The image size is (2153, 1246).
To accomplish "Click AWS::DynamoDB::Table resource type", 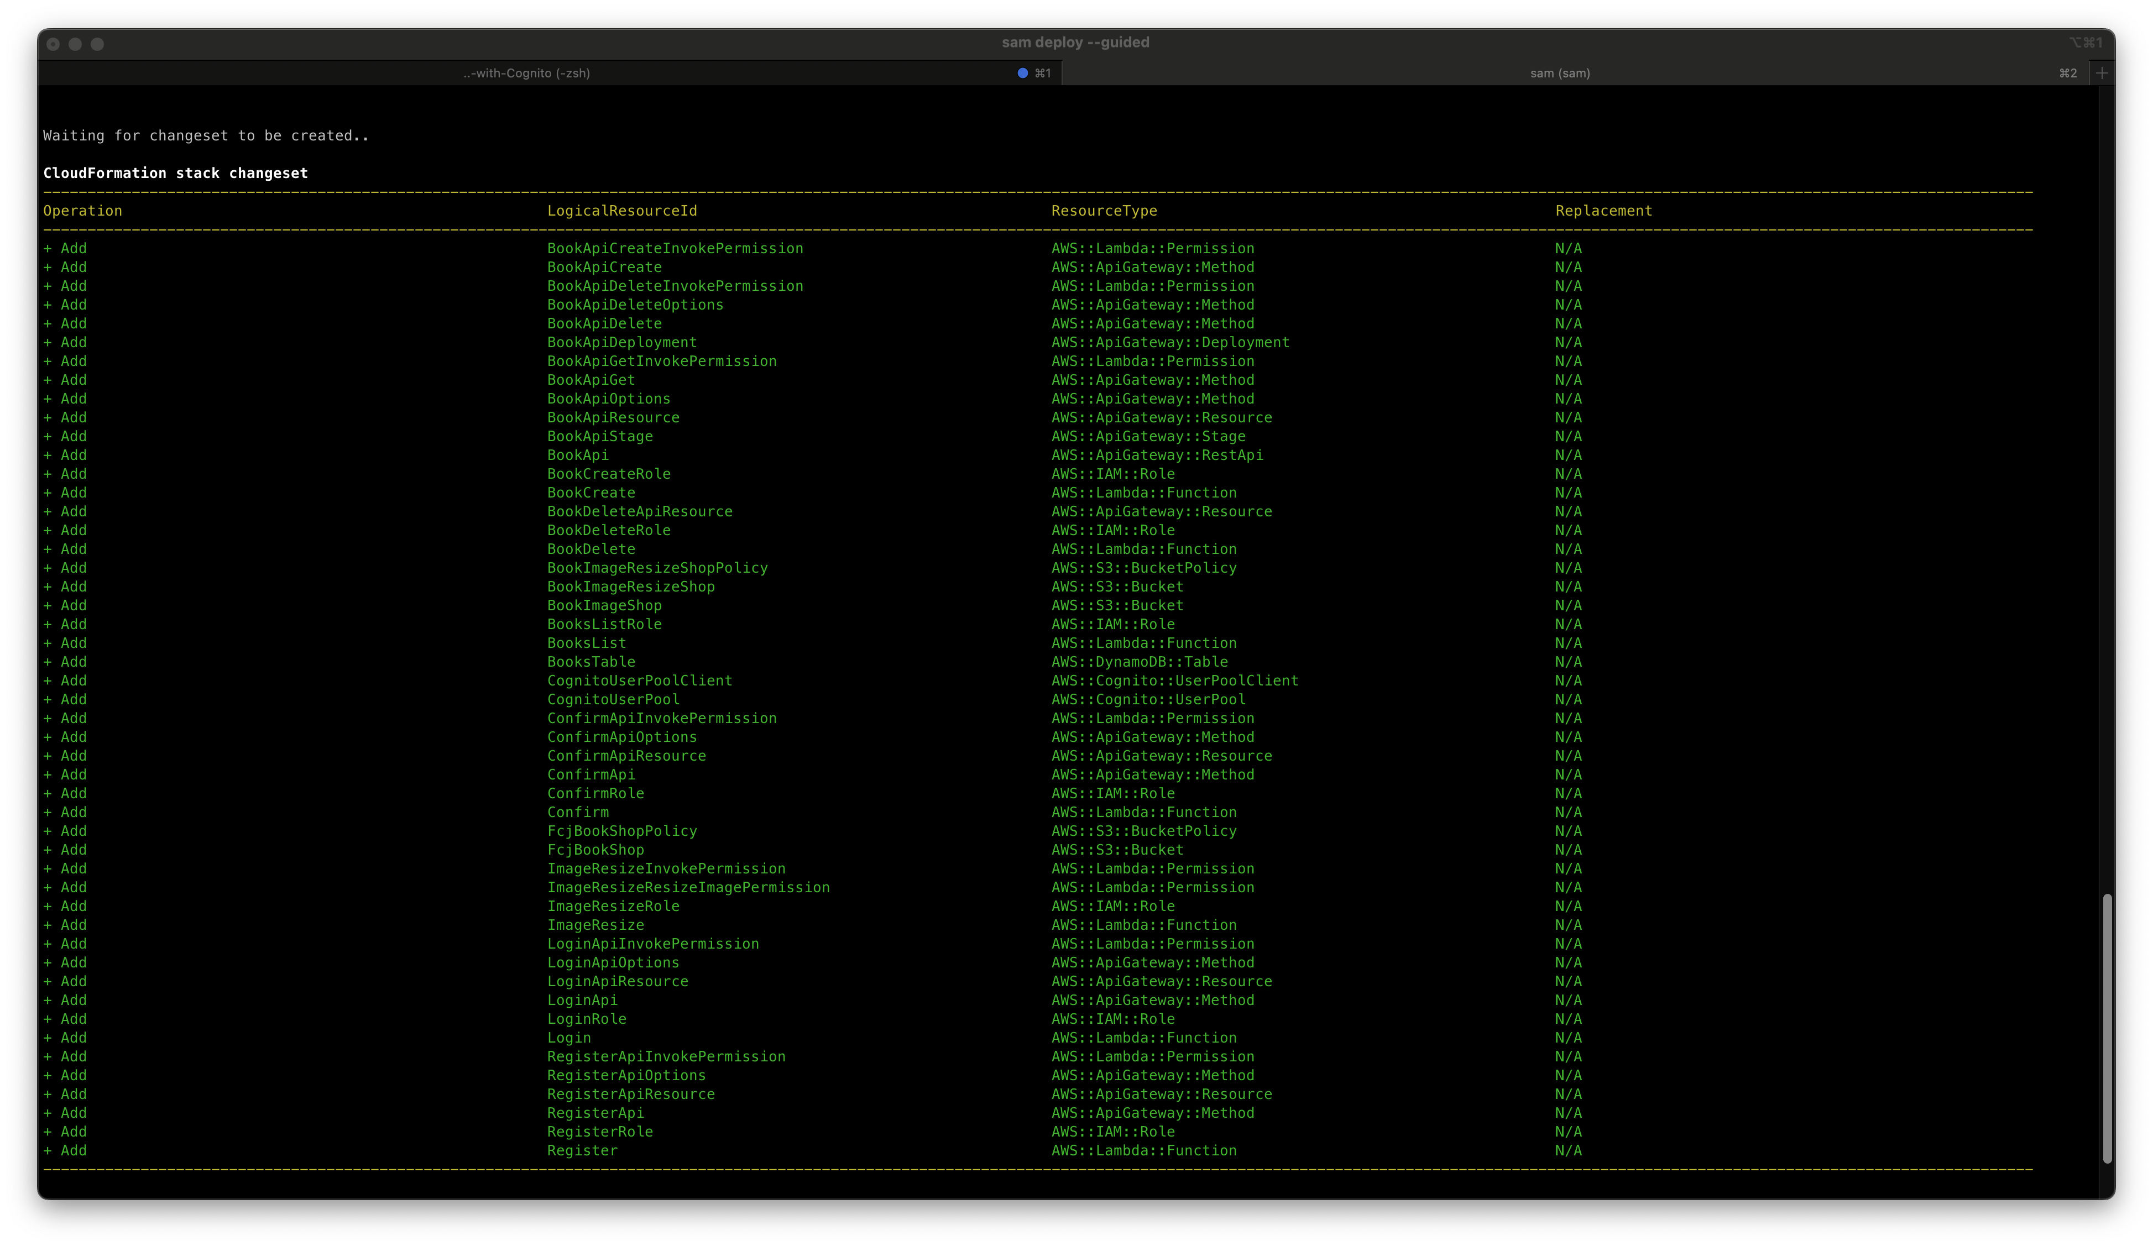I will coord(1139,662).
